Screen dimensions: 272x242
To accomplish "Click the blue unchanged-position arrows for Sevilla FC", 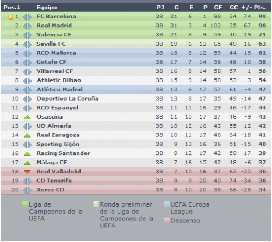I will click(27, 44).
